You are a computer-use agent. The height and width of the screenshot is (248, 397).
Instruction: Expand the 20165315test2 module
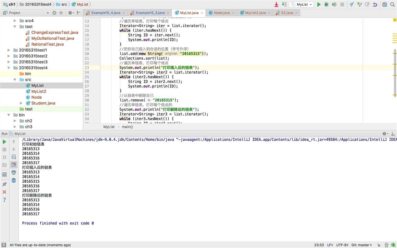click(x=9, y=56)
